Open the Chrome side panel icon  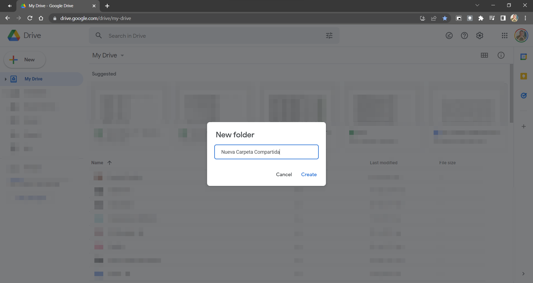point(503,18)
